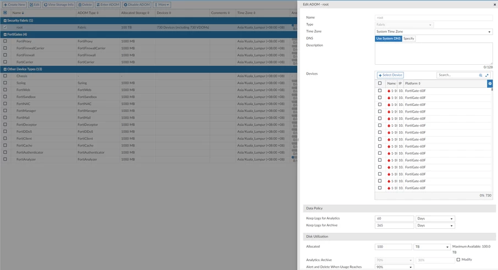Open the Time Zone dropdown

[x=434, y=31]
